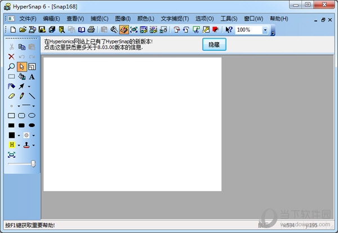
Task: Create a new blank image with New icon
Action: (x=13, y=29)
